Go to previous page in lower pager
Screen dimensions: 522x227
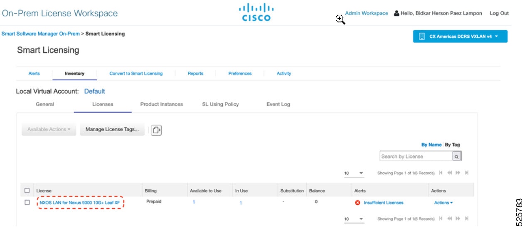coord(450,219)
